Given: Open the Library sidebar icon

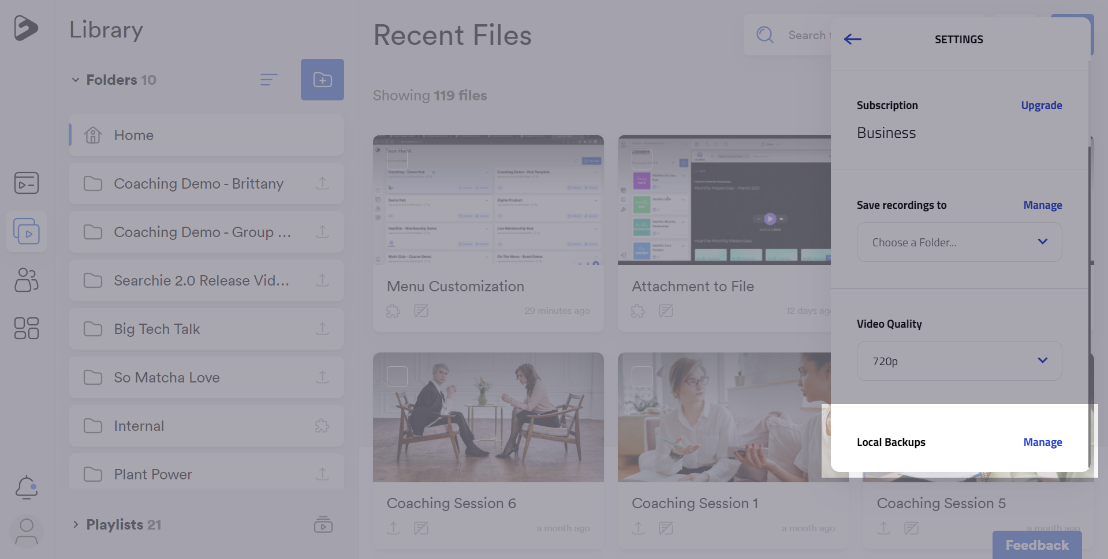Looking at the screenshot, I should point(27,231).
